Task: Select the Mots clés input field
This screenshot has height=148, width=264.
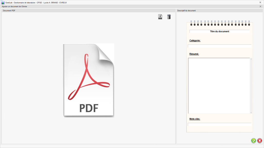Action: 219,124
